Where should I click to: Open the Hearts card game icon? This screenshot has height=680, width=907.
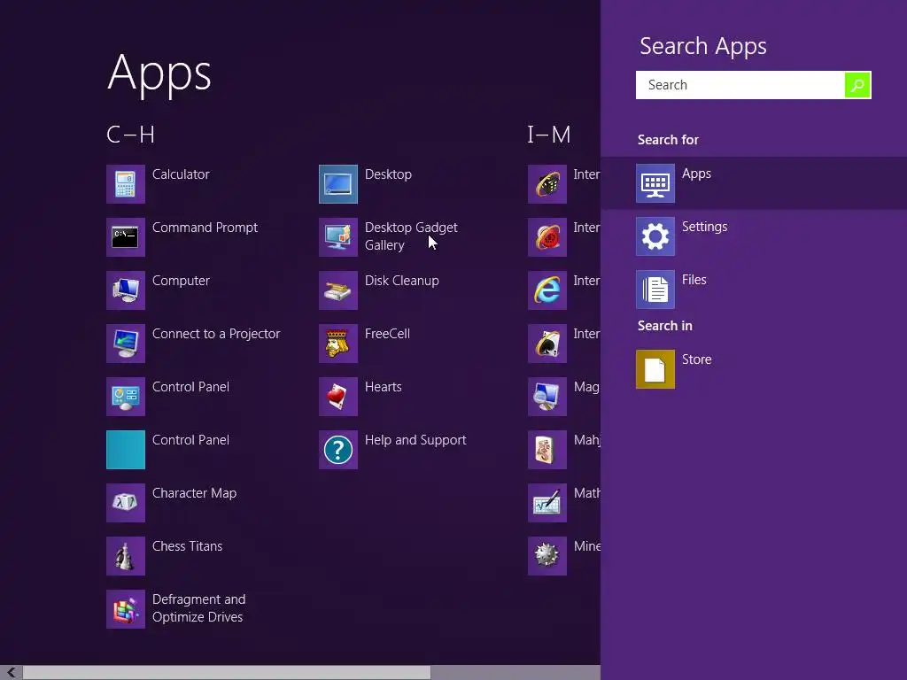(x=338, y=397)
